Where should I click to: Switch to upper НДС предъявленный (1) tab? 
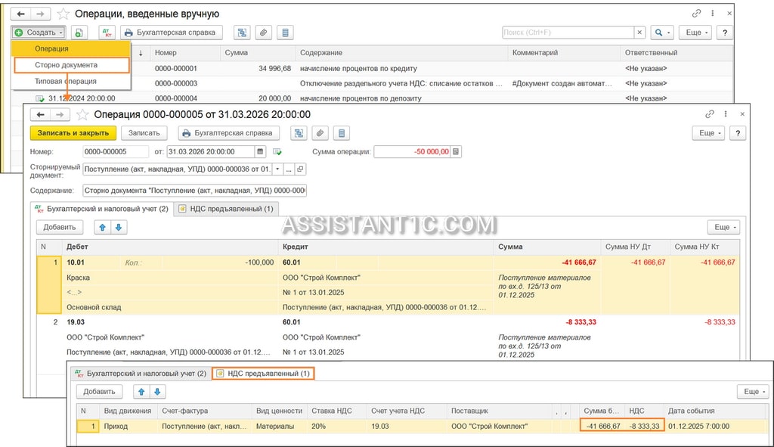pos(226,209)
